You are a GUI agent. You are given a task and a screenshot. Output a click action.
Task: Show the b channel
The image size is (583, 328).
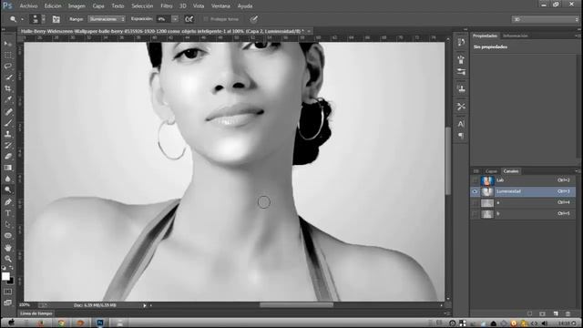475,214
